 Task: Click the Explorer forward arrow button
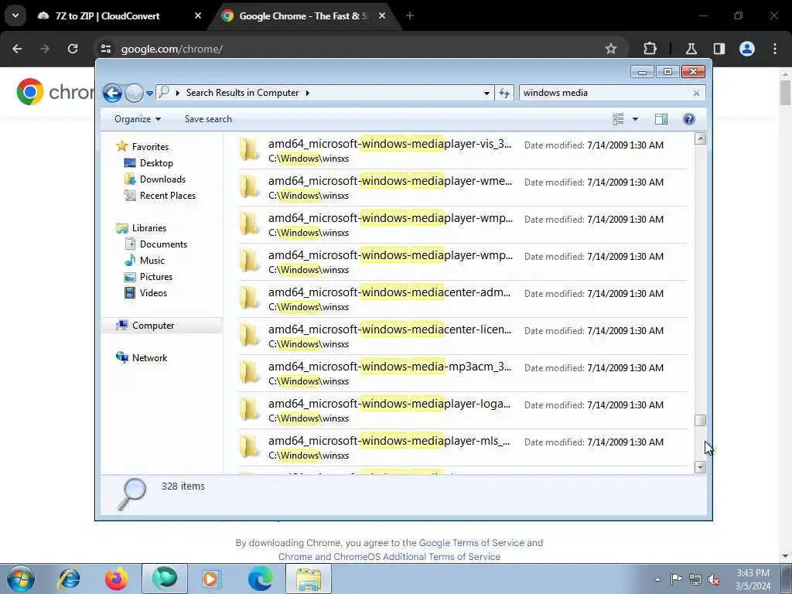[134, 93]
